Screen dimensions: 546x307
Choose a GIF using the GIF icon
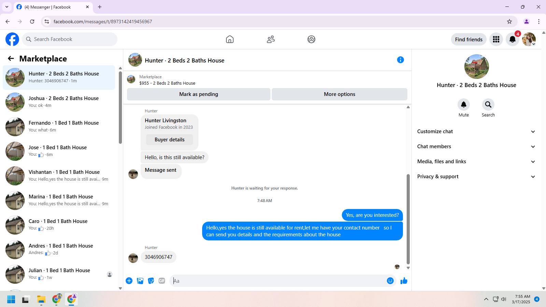[x=162, y=281]
